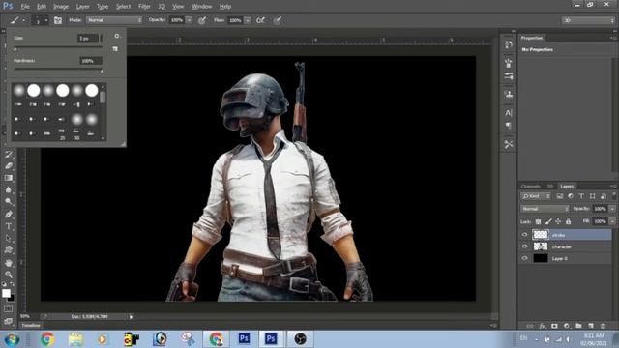Screen dimensions: 619x348
Task: Select the History Brush tool
Action: (x=9, y=155)
